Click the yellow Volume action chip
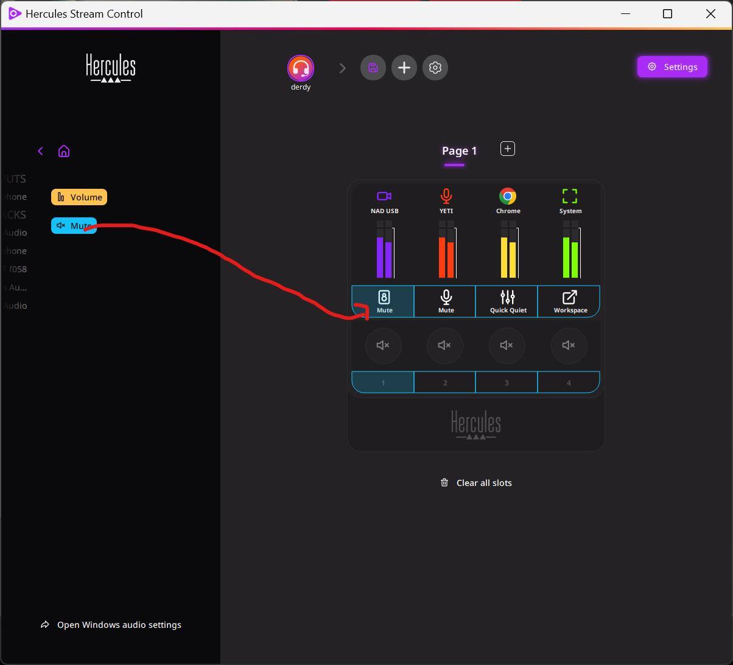 point(79,197)
